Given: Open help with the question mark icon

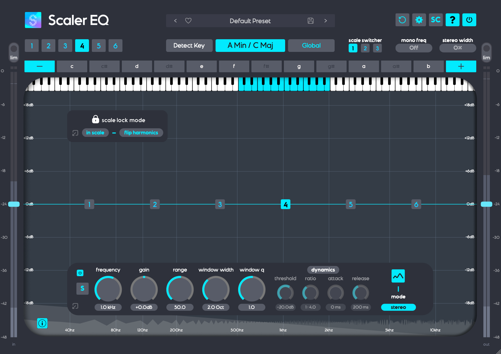Looking at the screenshot, I should point(452,20).
